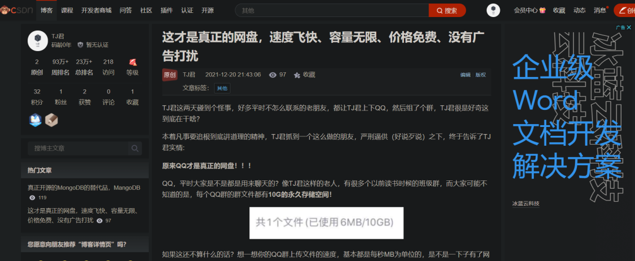635x261 pixels.
Task: Click the red 创作 button
Action: (624, 11)
